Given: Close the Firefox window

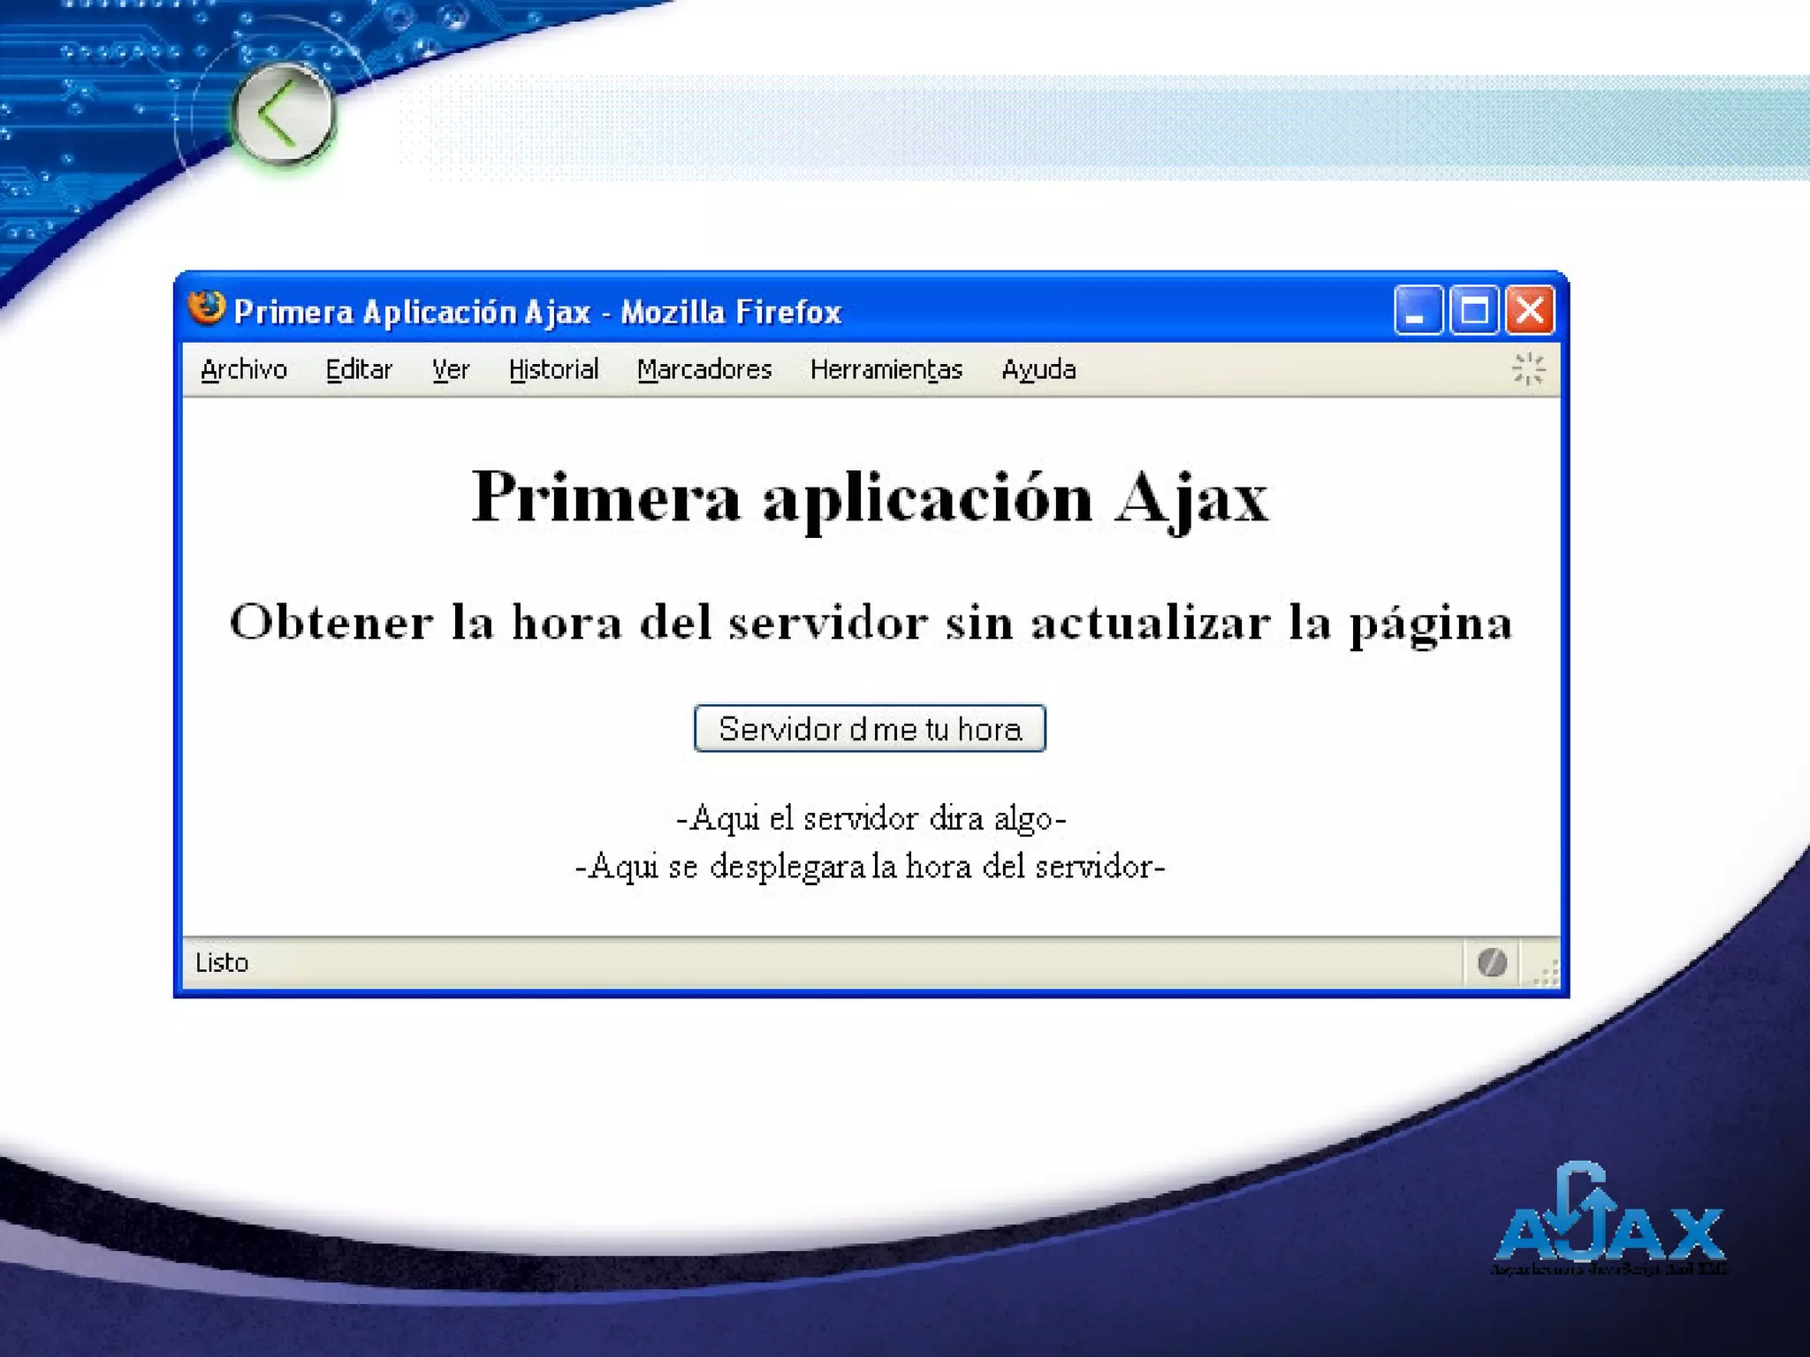Looking at the screenshot, I should coord(1530,311).
